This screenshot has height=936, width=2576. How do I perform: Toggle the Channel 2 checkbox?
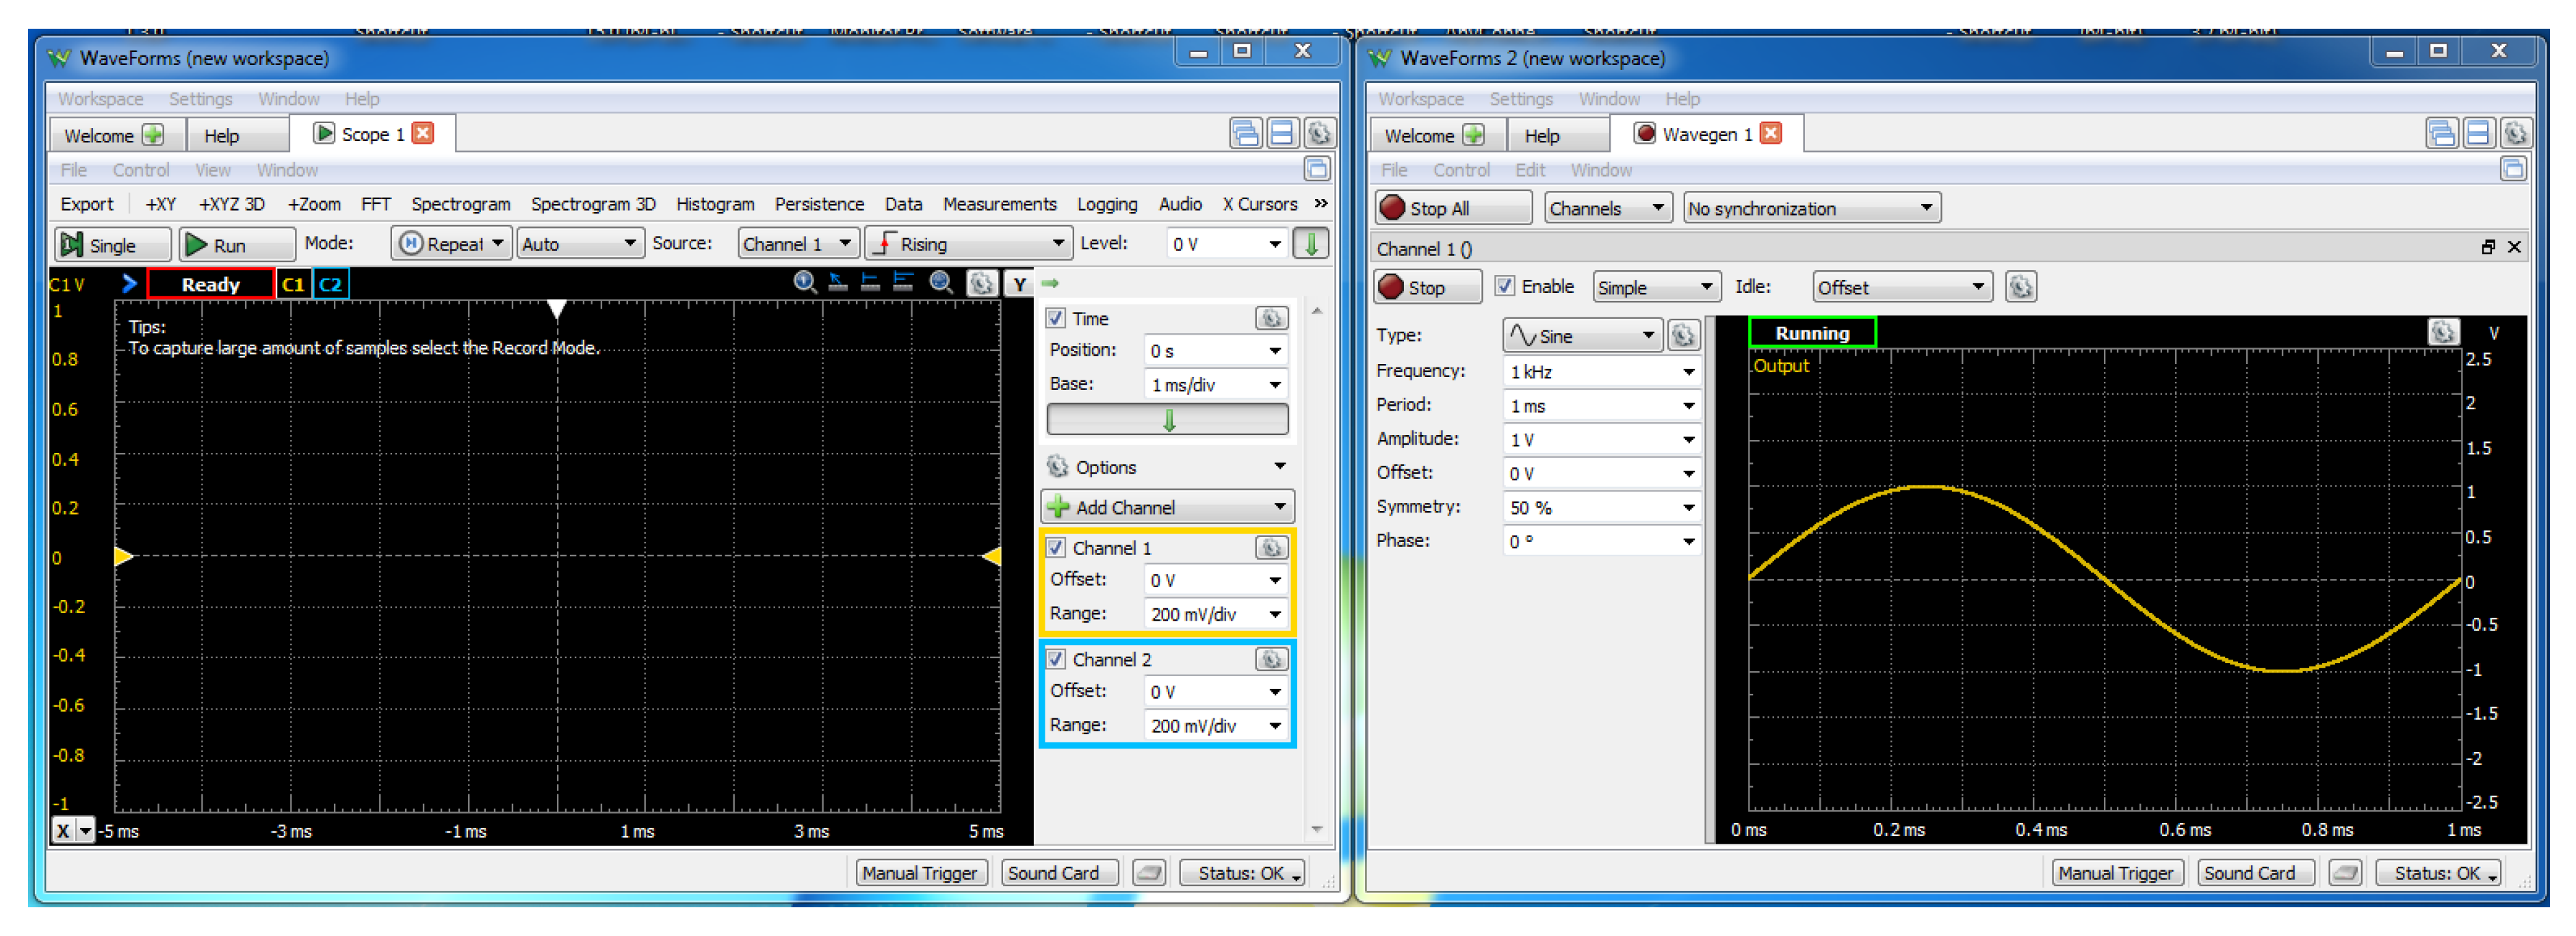tap(1055, 660)
